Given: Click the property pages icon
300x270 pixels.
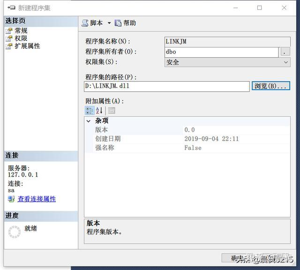Looking at the screenshot, I should point(112,110).
